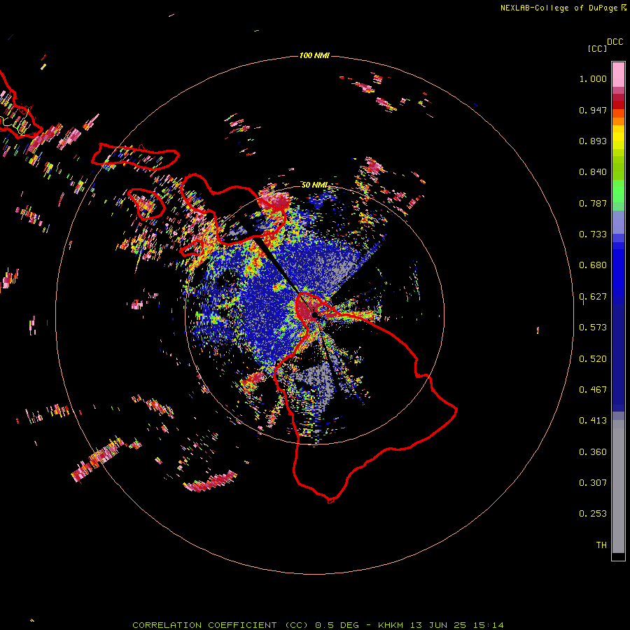Click the TH threshold label
630x630 pixels.
(601, 545)
